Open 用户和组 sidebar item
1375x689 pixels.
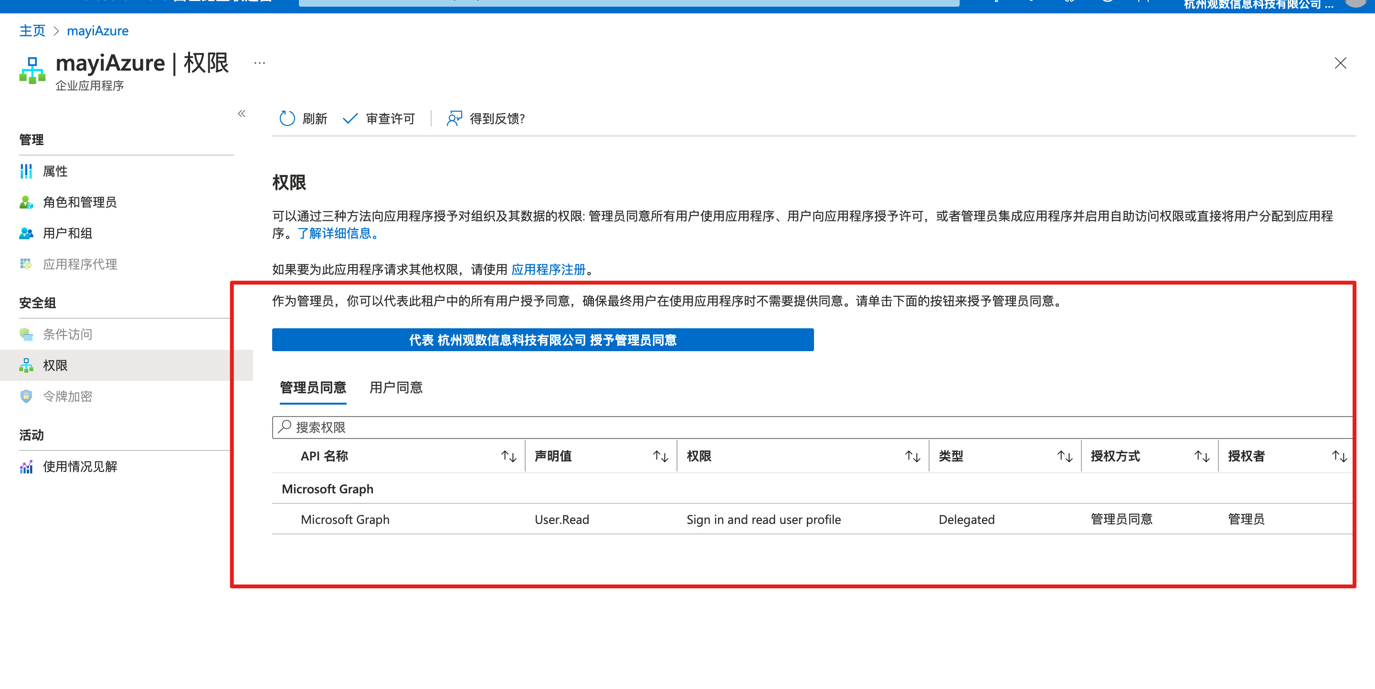67,233
